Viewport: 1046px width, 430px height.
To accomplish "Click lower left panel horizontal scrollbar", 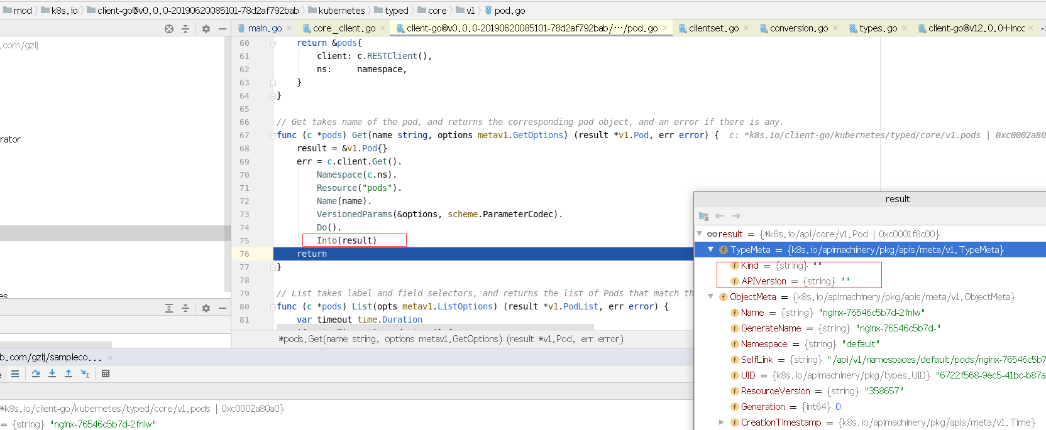I will coord(56,344).
